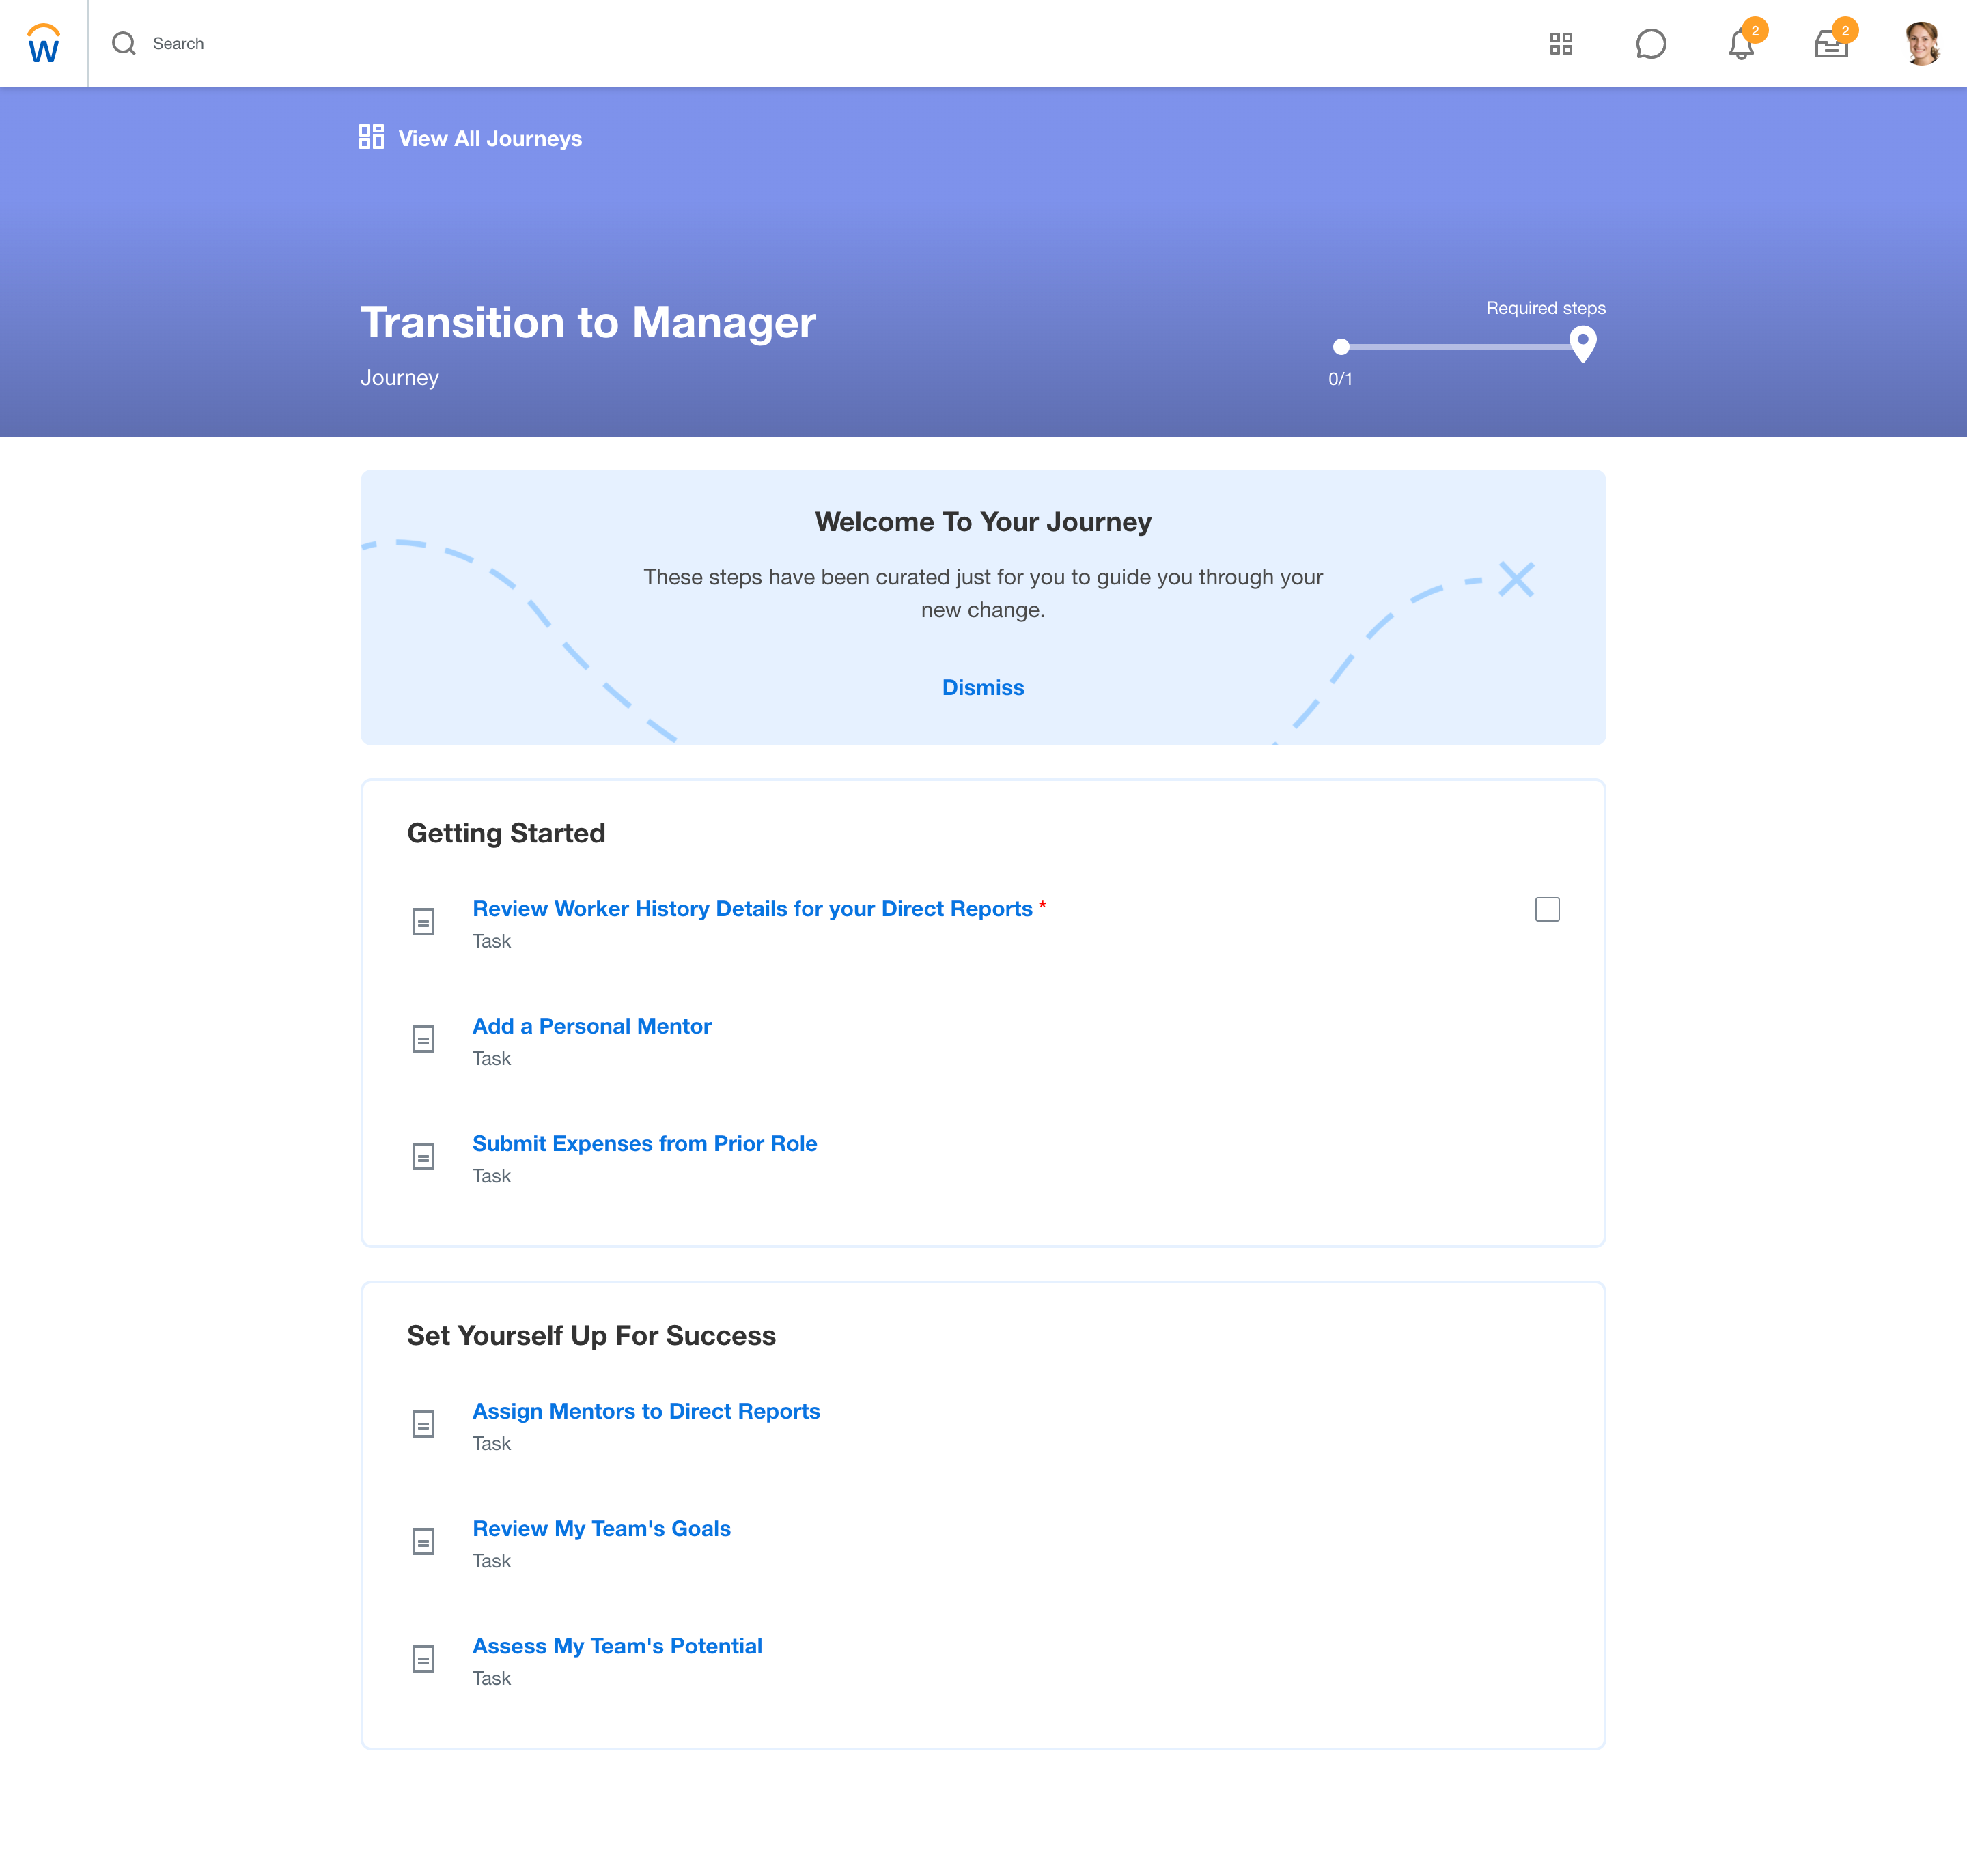
Task: Click the search magnifying glass icon
Action: (x=125, y=43)
